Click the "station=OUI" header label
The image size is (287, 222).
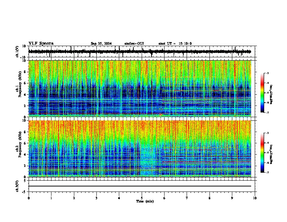(x=134, y=44)
